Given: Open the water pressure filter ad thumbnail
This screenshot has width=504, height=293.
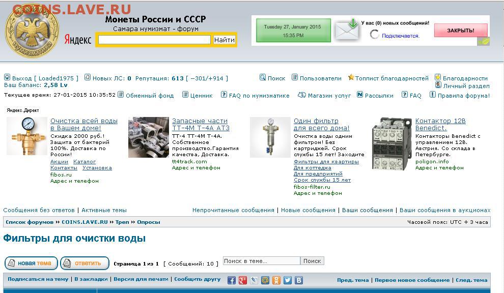Looking at the screenshot, I should click(27, 136).
